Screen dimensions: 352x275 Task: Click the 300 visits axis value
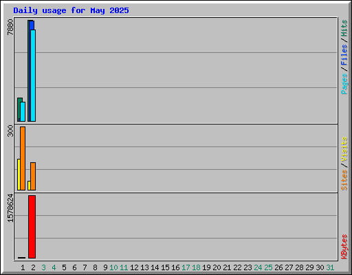10,131
